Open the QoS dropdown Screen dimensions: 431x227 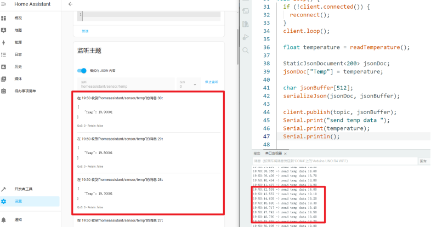(188, 84)
